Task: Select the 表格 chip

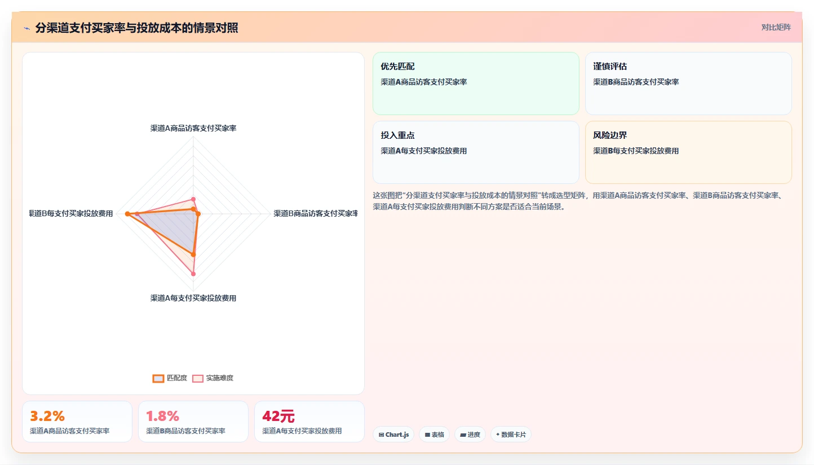Action: coord(434,435)
